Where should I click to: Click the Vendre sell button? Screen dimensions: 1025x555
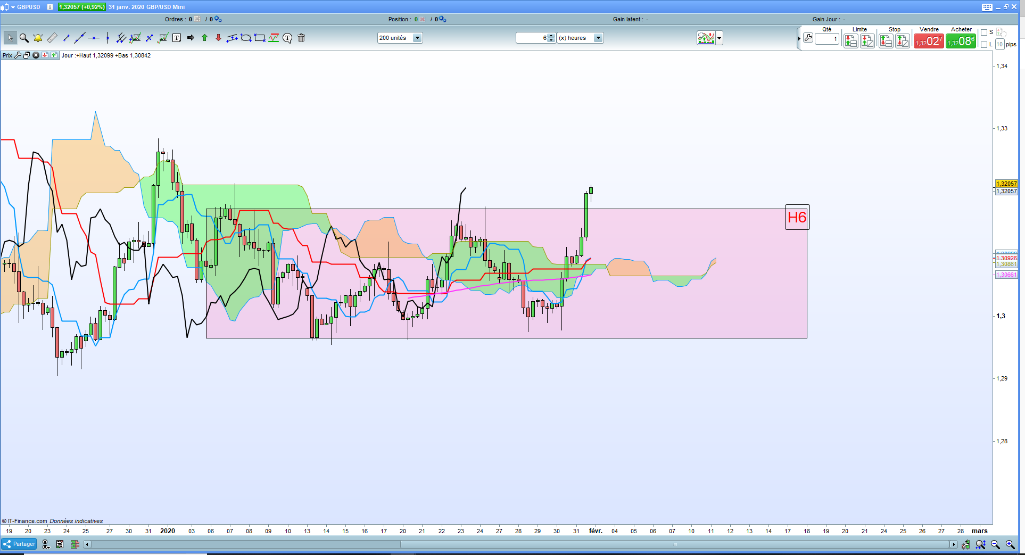(929, 41)
